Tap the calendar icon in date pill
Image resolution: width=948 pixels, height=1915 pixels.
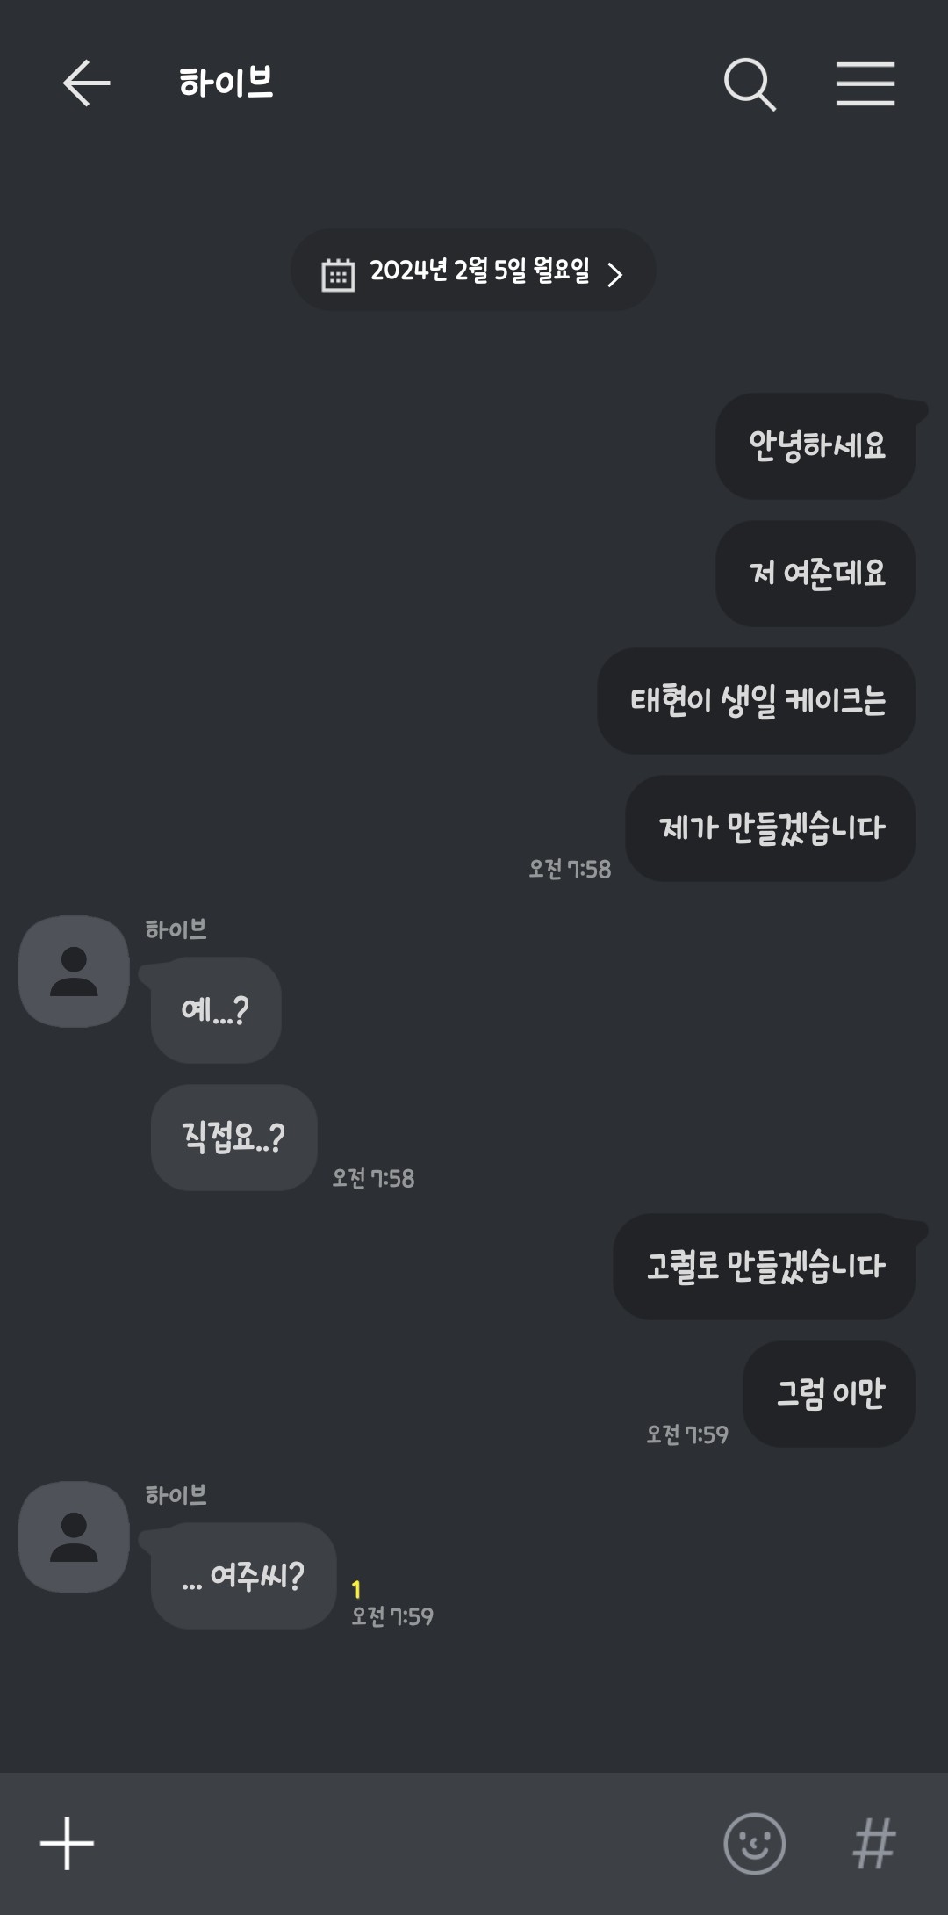pyautogui.click(x=338, y=273)
